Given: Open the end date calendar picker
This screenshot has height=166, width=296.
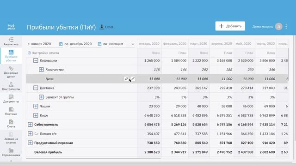Looking at the screenshot, I should (x=99, y=44).
